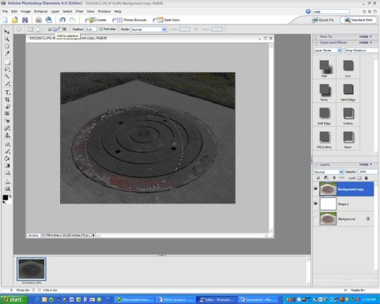The height and width of the screenshot is (304, 380).
Task: Open the Layer Styles dropdown
Action: click(328, 50)
